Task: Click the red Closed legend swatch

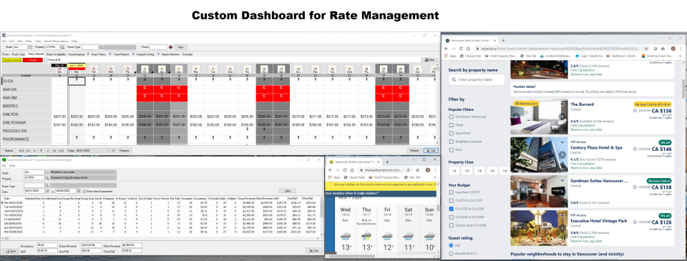Action: pos(33,59)
